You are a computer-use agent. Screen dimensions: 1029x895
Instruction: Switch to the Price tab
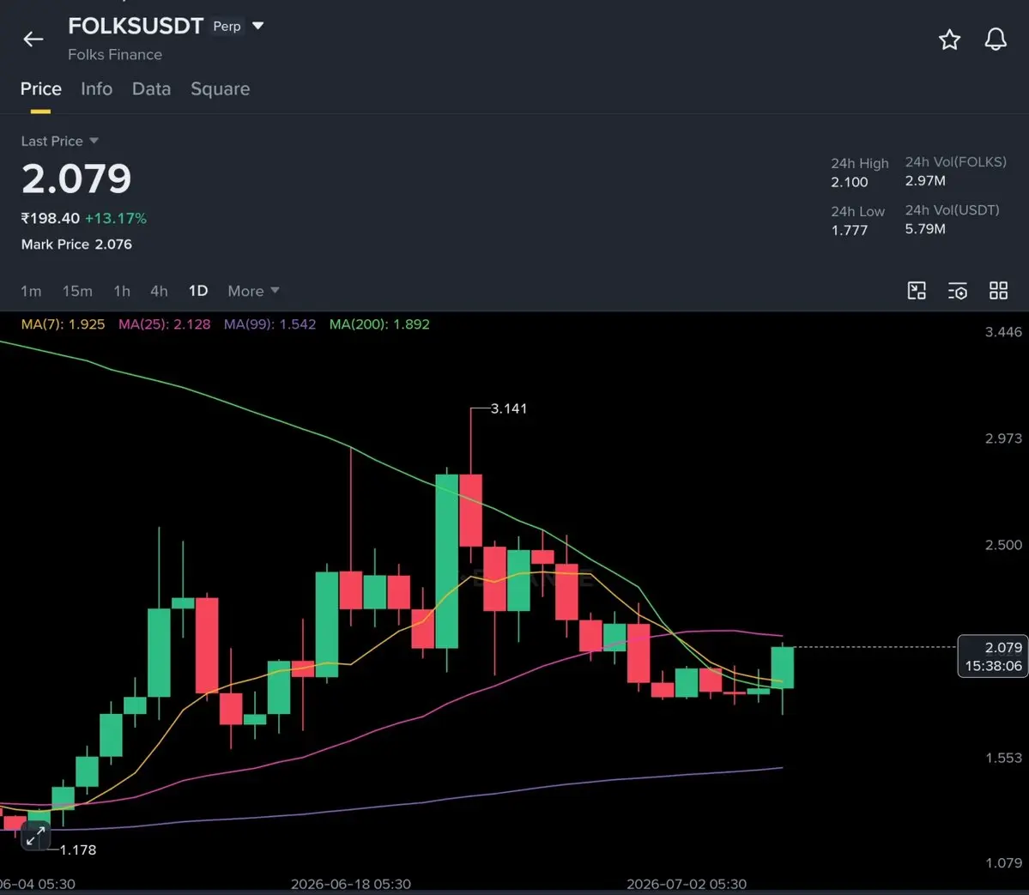pos(40,88)
